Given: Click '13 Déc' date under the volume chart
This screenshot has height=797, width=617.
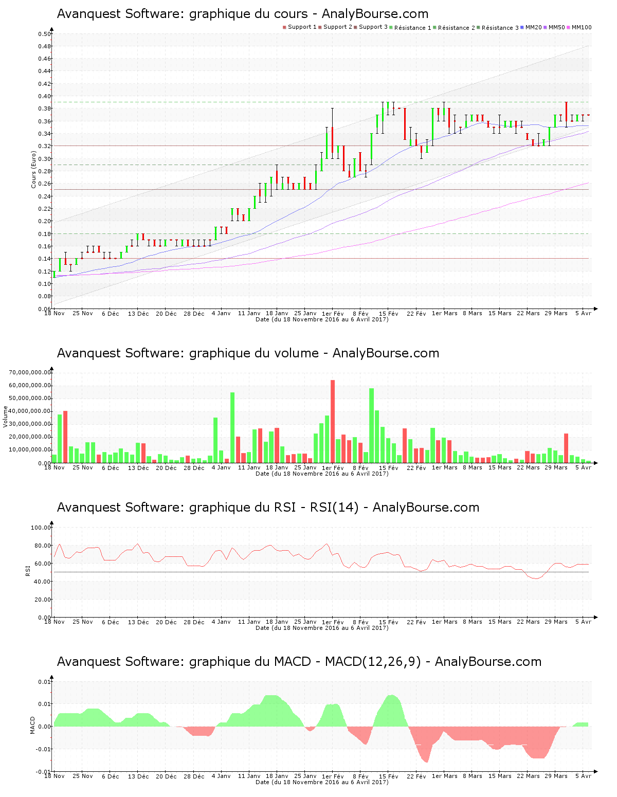Looking at the screenshot, I should pos(138,467).
